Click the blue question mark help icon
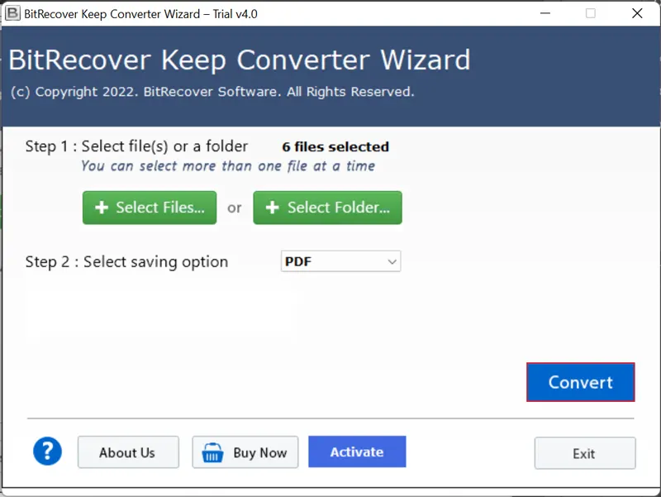Image resolution: width=661 pixels, height=497 pixels. tap(48, 452)
